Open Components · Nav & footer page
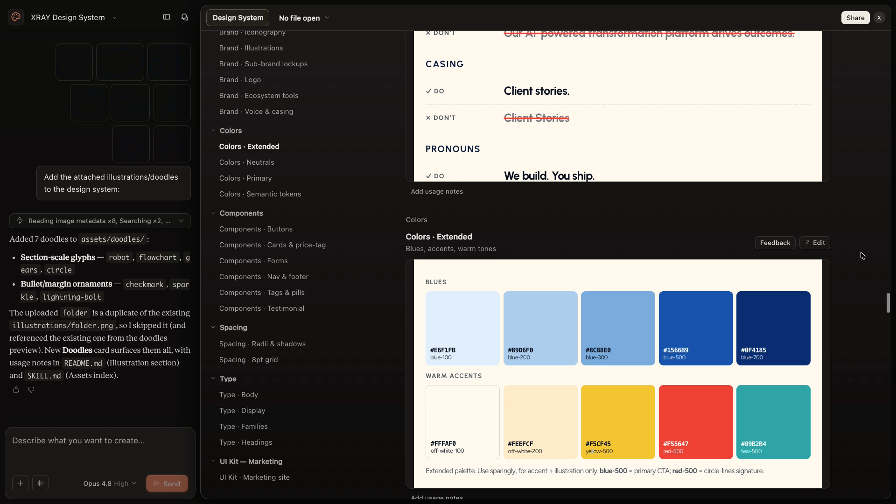Viewport: 896px width, 504px height. click(264, 277)
